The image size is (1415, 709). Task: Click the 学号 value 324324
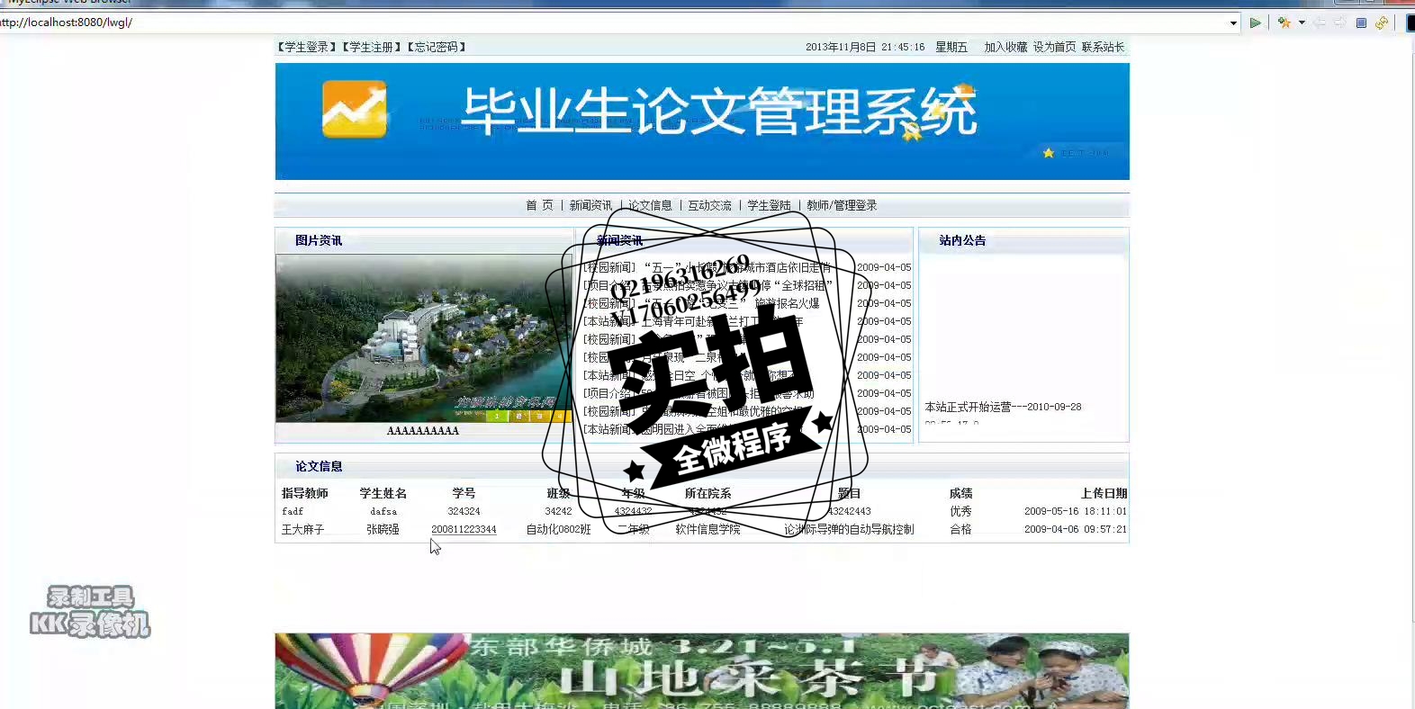(464, 511)
